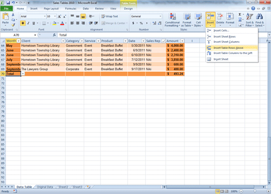Open Sort & Filter menu
Image resolution: width=271 pixels, height=194 pixels.
tap(250, 20)
